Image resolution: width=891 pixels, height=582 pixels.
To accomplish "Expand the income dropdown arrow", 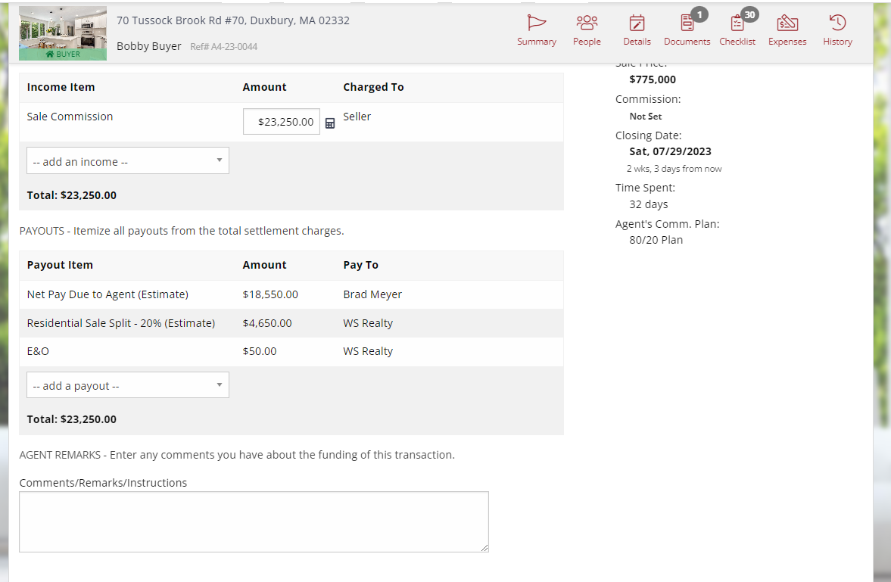I will click(x=220, y=160).
